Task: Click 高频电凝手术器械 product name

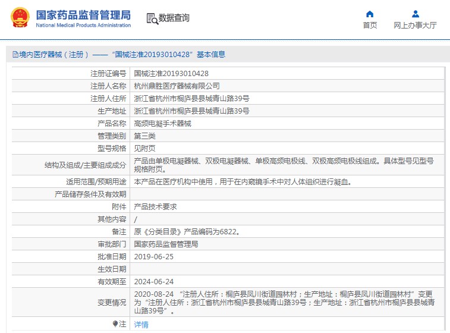Action: (163, 124)
